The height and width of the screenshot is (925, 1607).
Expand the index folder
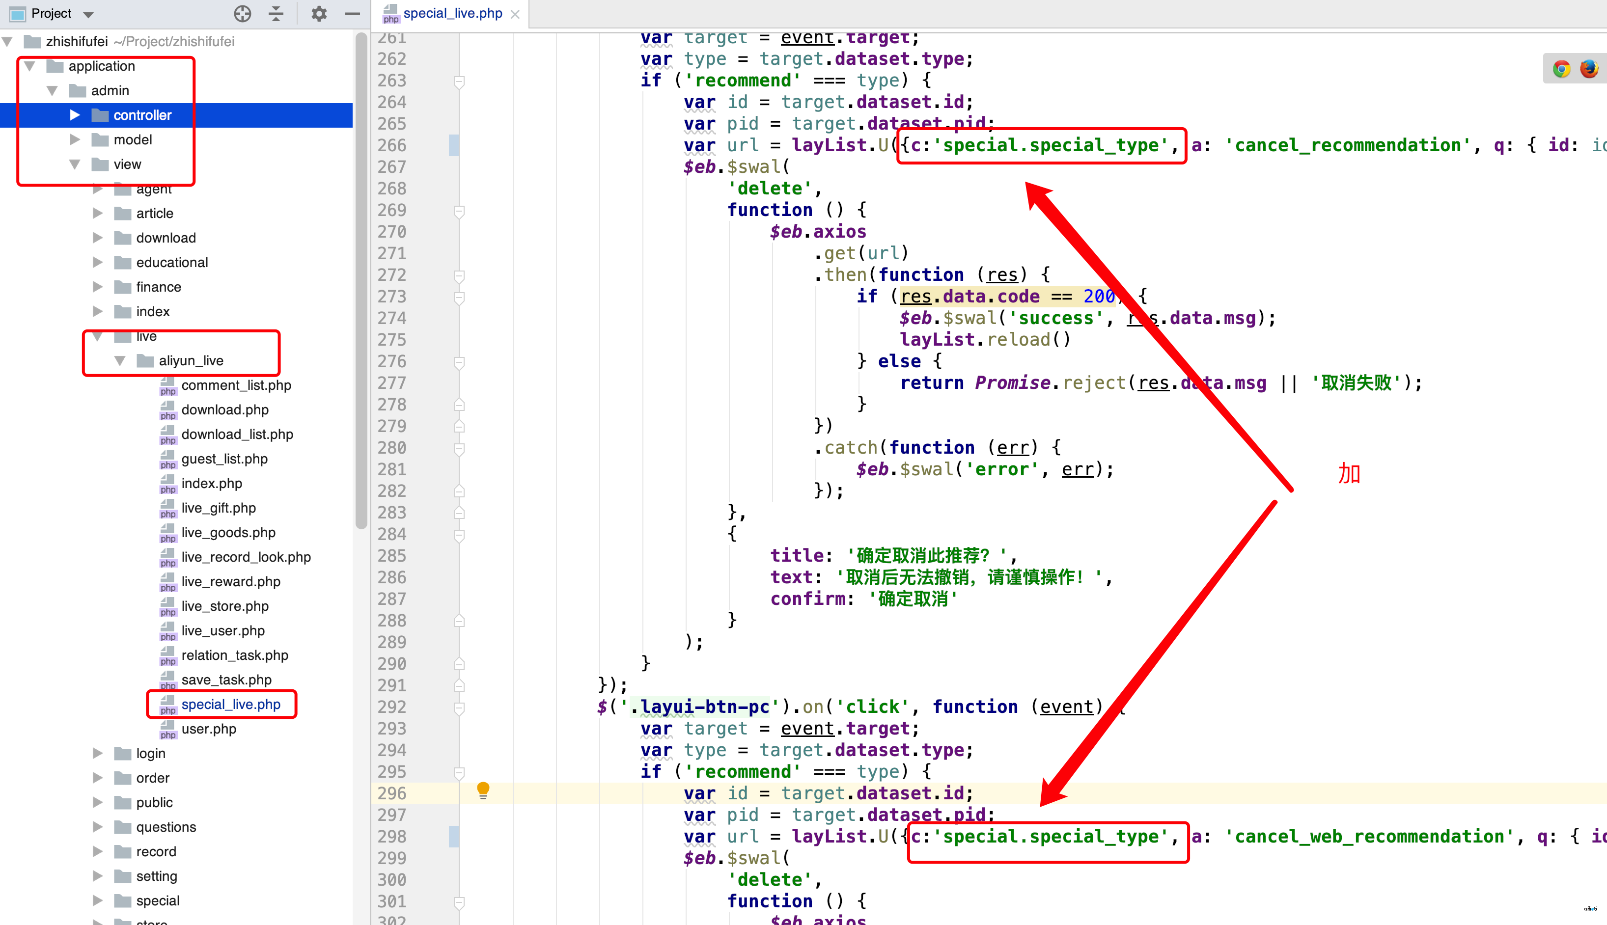click(98, 312)
